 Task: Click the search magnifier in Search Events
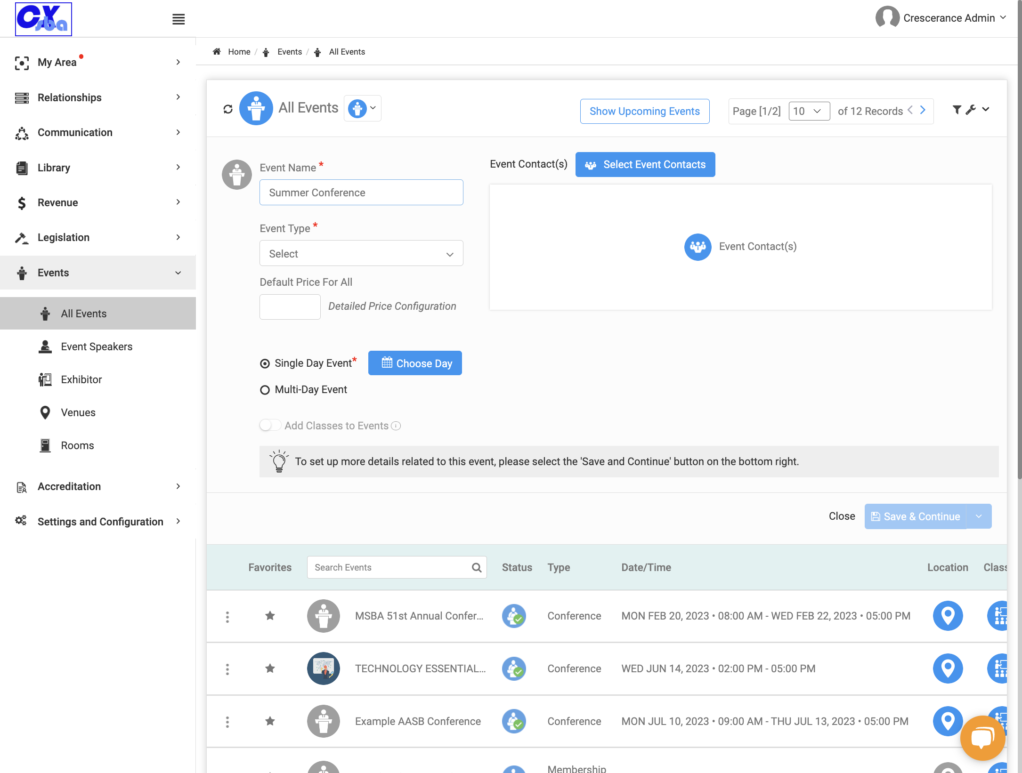pyautogui.click(x=477, y=568)
